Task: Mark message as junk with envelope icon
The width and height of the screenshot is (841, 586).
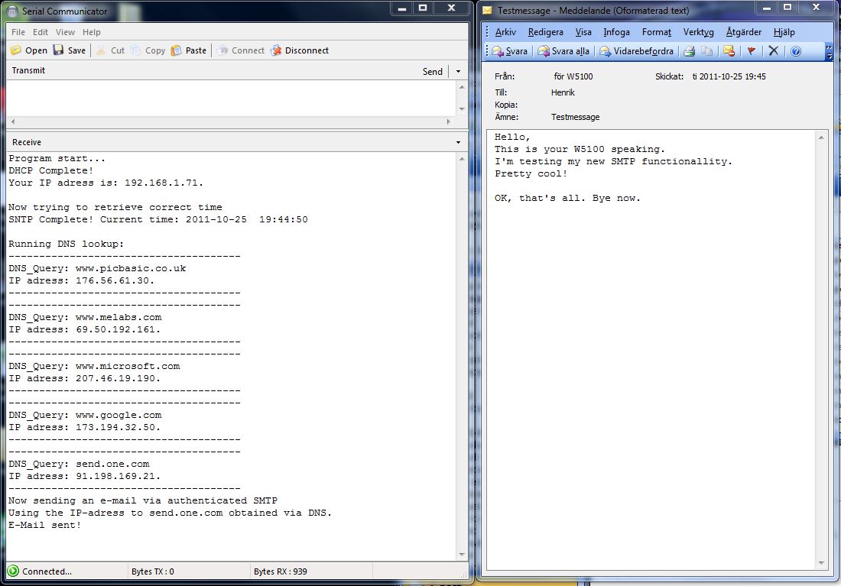Action: 729,51
